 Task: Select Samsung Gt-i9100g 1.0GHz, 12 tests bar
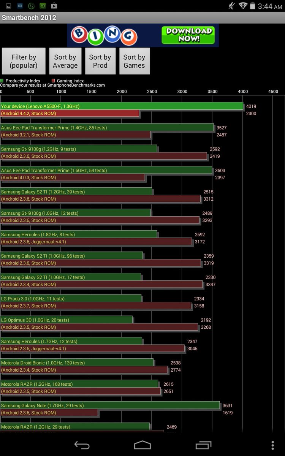click(x=75, y=212)
